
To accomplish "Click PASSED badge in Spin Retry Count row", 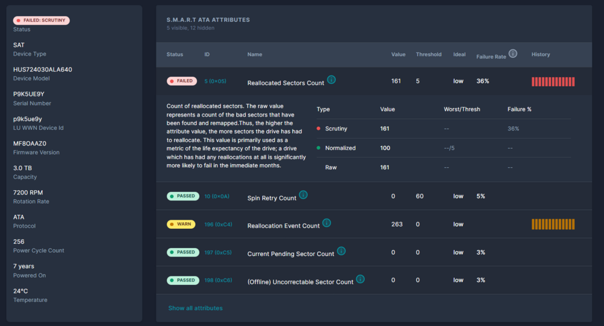I will (x=183, y=196).
